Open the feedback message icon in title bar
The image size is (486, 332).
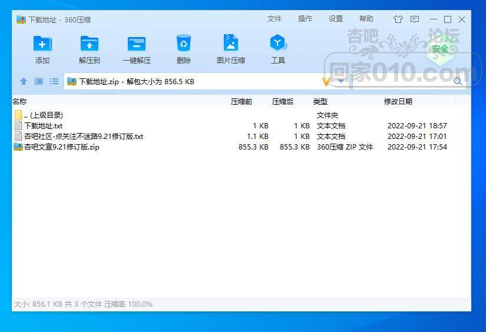(415, 19)
